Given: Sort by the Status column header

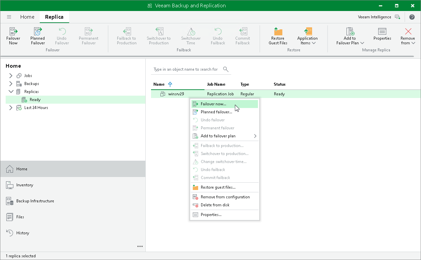Looking at the screenshot, I should point(279,84).
